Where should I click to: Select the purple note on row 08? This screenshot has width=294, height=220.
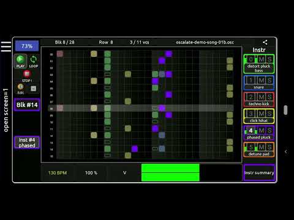point(162,108)
